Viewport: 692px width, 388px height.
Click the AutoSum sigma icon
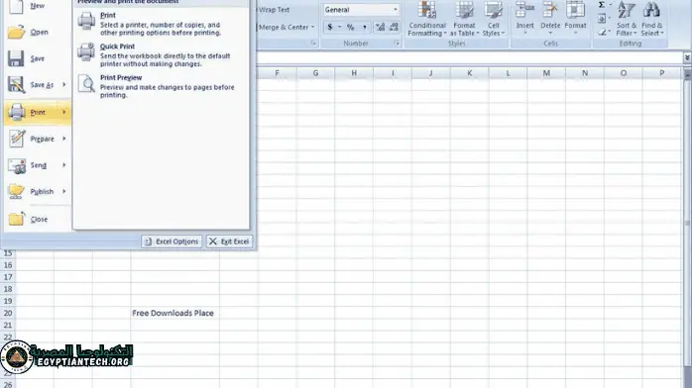click(602, 5)
